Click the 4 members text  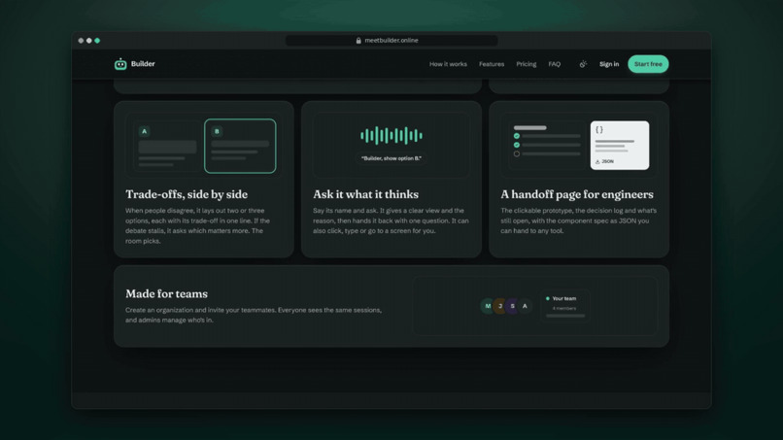(563, 308)
